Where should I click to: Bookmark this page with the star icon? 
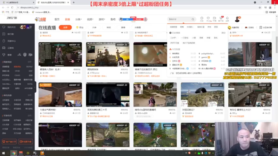[x=260, y=7]
